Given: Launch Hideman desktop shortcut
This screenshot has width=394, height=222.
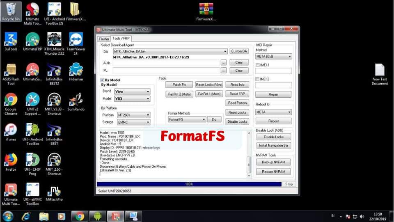Looking at the screenshot, I should [x=76, y=71].
